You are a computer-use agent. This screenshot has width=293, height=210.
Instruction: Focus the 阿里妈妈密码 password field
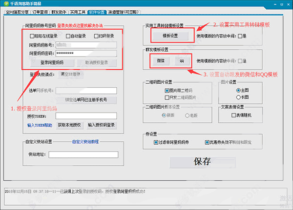(x=86, y=53)
